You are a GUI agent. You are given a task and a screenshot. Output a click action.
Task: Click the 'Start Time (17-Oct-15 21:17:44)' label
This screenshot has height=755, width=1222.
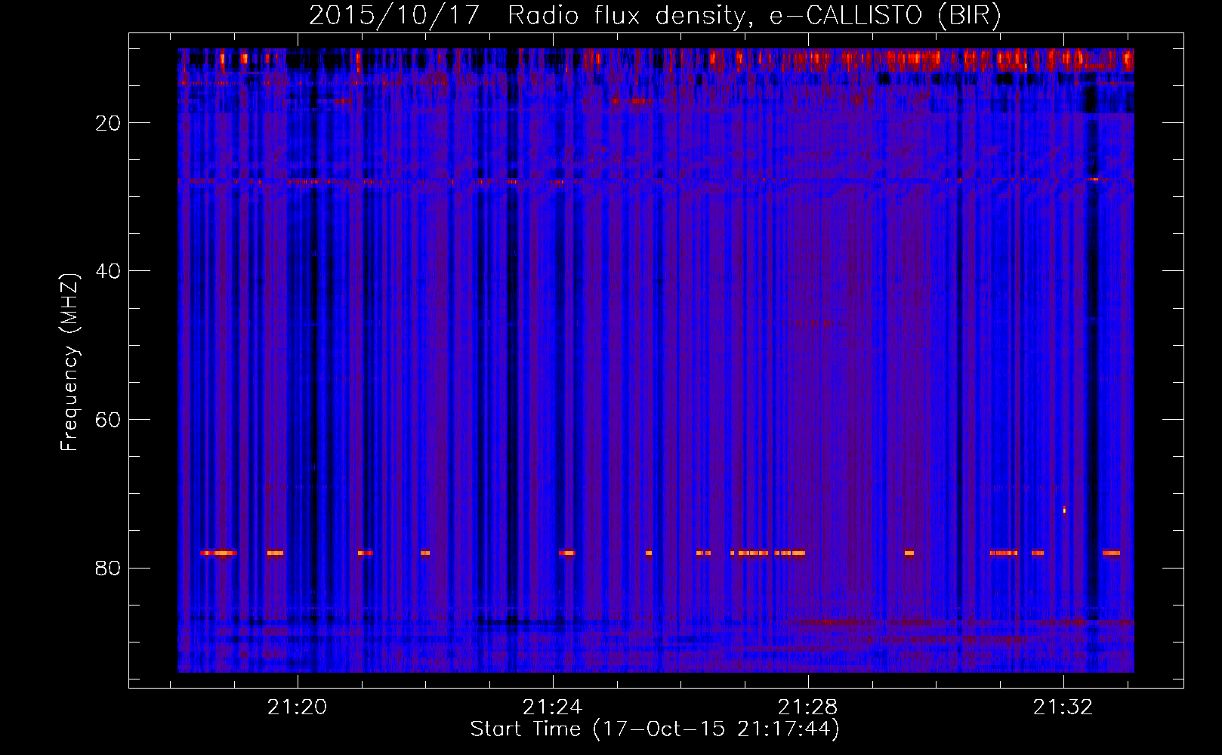[655, 729]
